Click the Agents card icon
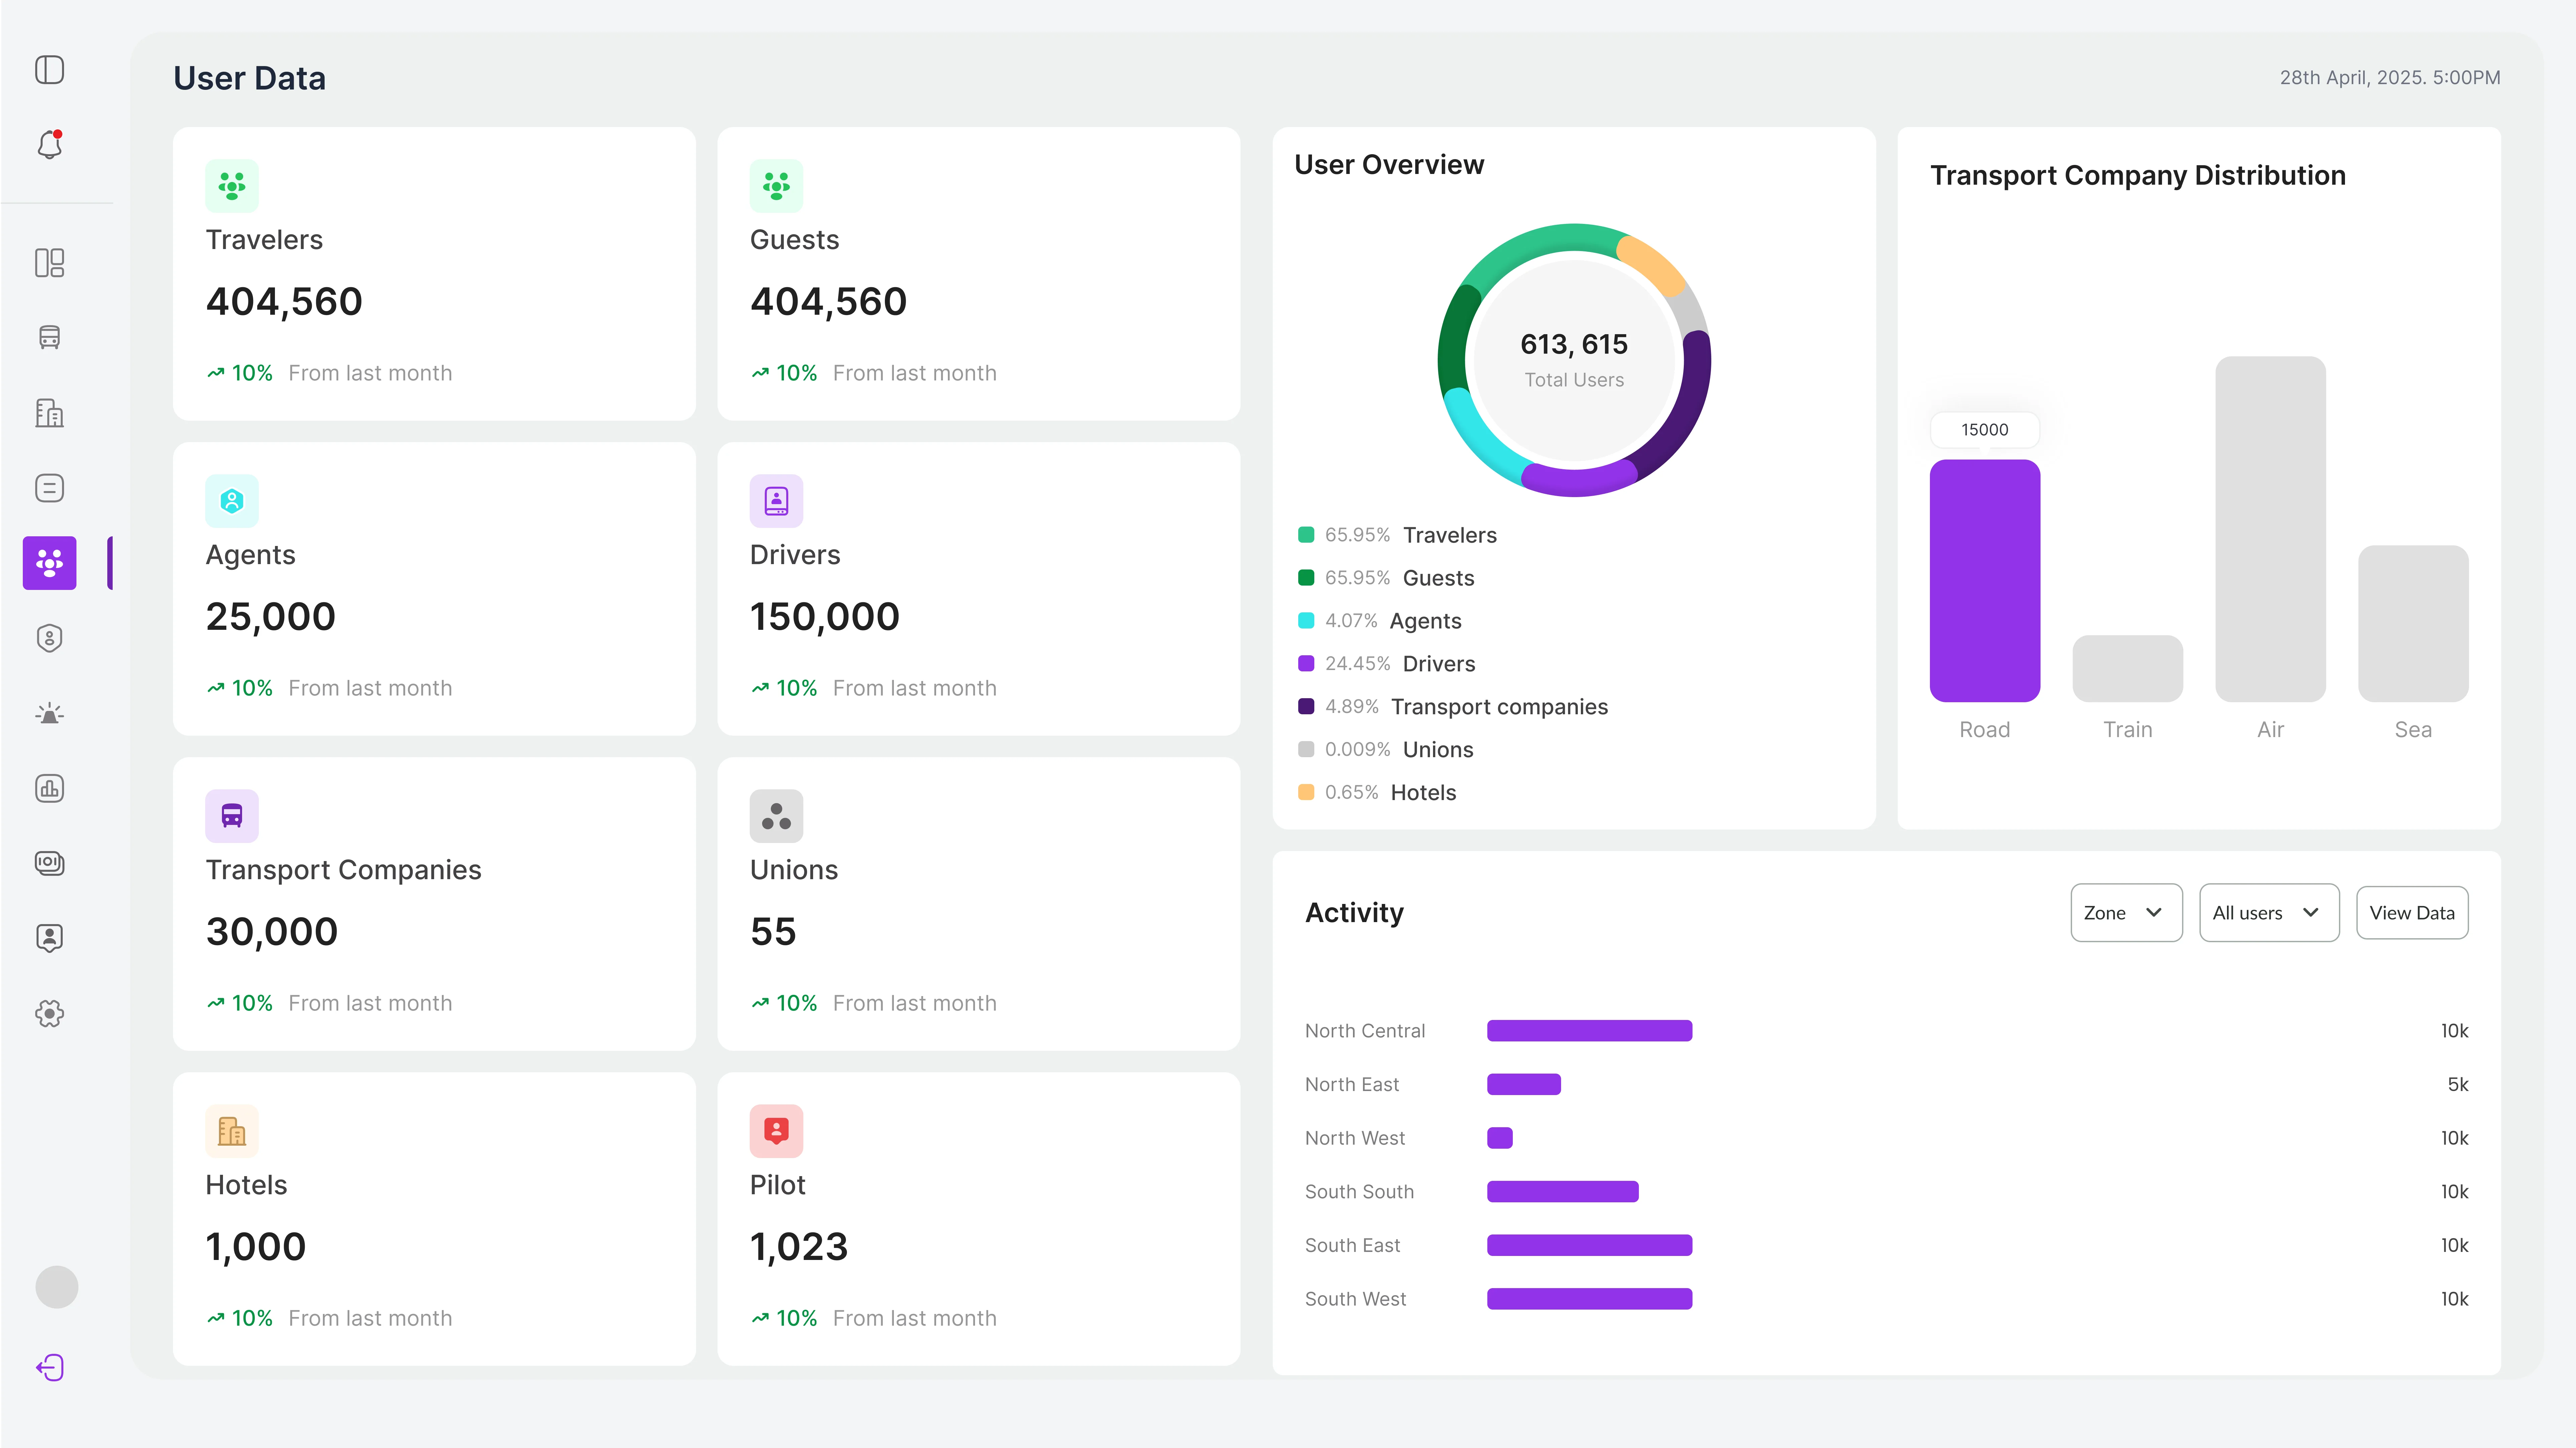 pos(232,501)
